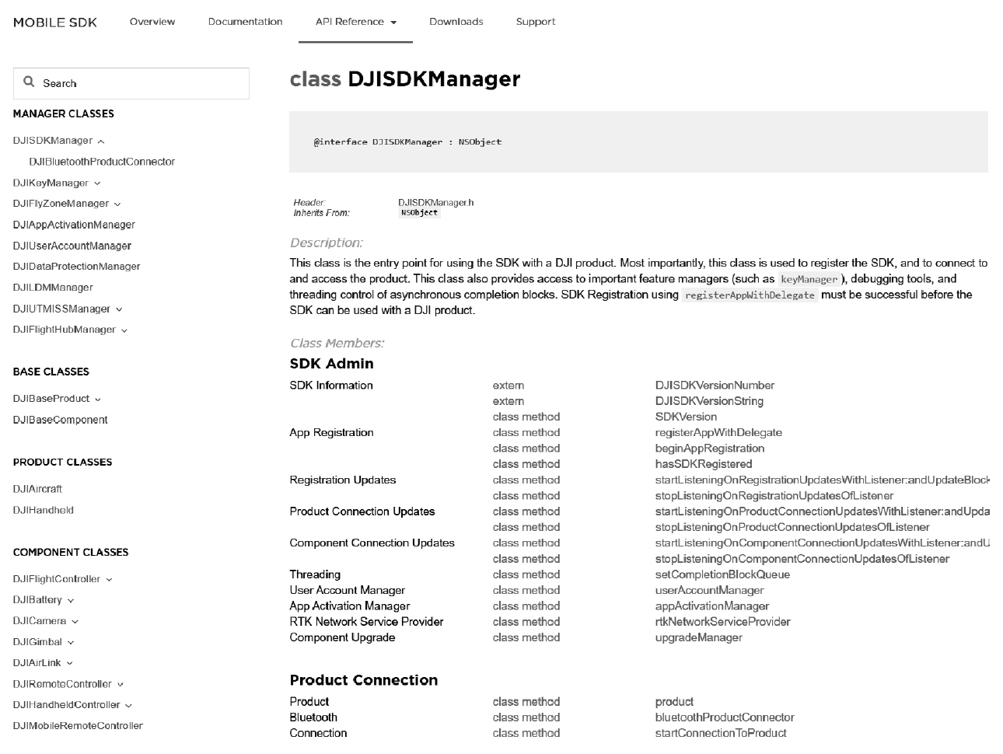Viewport: 1003px width, 754px height.
Task: Select DJISDKManager in the sidebar
Action: tap(53, 141)
